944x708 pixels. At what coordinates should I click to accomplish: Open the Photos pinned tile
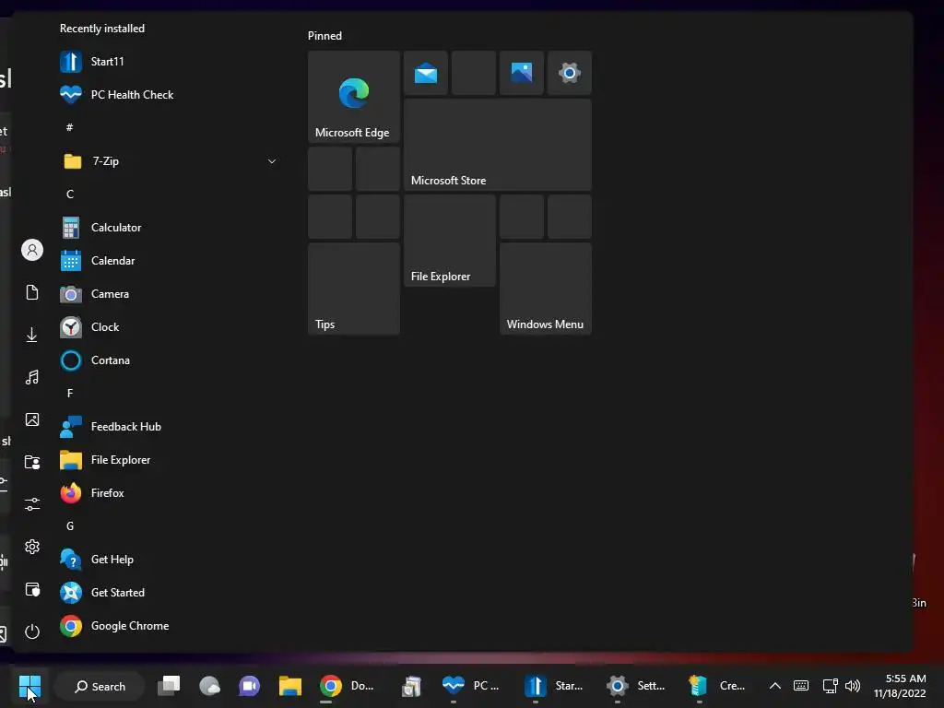(522, 73)
